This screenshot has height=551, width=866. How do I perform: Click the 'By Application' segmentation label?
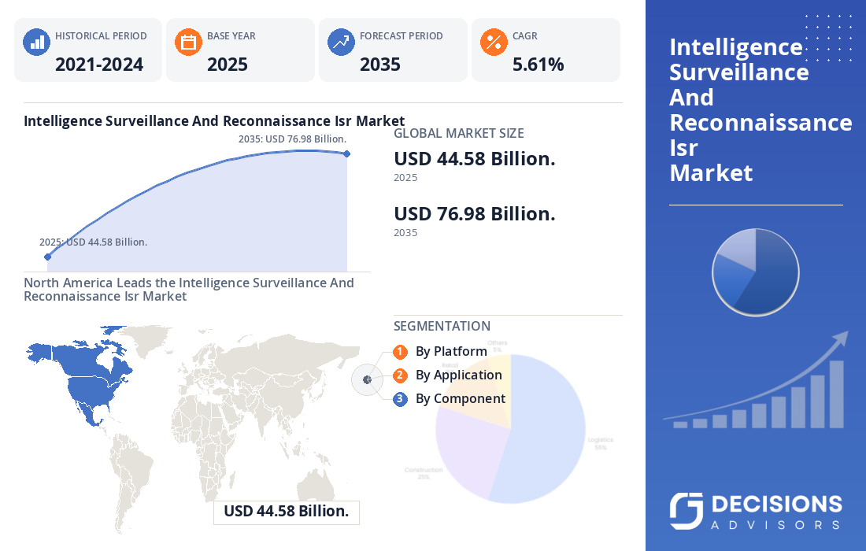point(459,375)
